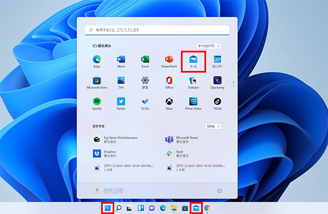Launch Google Chrome from the taskbar

[207, 208]
